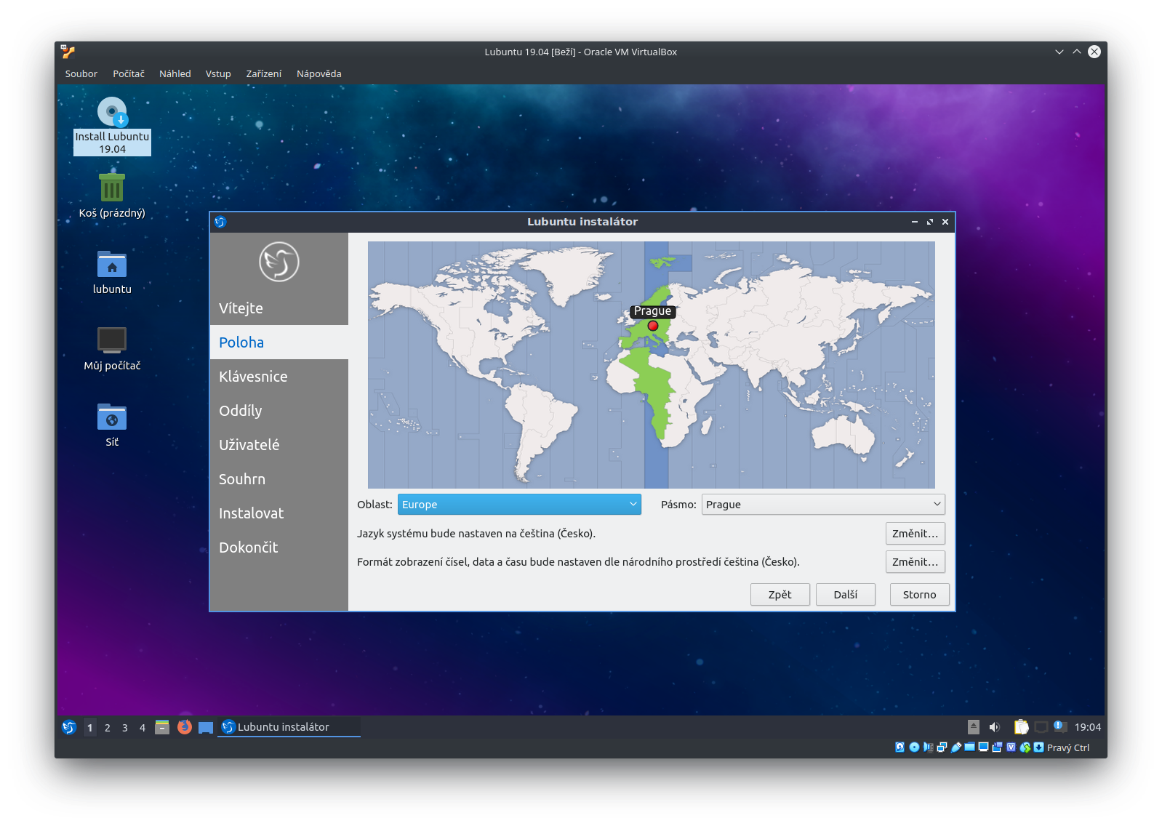The width and height of the screenshot is (1162, 826).
Task: Open the clipboard manager tray icon
Action: tap(1021, 727)
